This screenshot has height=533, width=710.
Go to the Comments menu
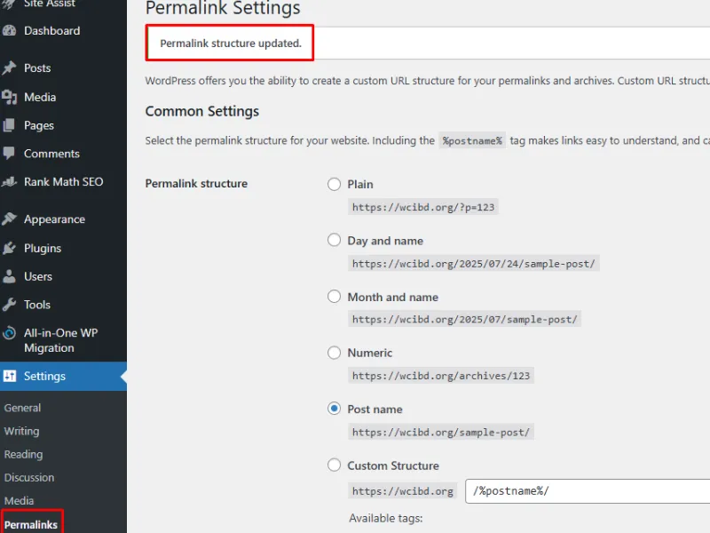(51, 154)
